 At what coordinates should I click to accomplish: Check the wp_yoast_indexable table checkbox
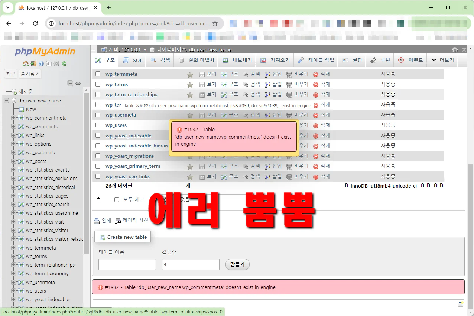pos(98,136)
